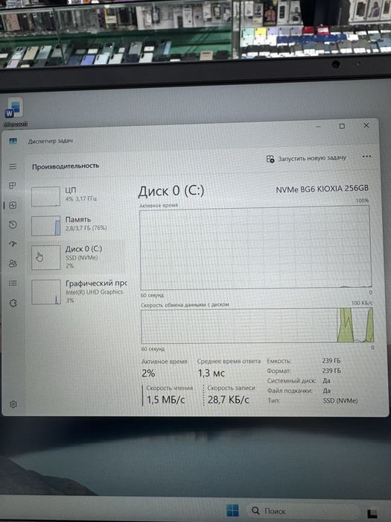Click the Диск 0 (C:) heading
The width and height of the screenshot is (391, 522).
pyautogui.click(x=171, y=191)
